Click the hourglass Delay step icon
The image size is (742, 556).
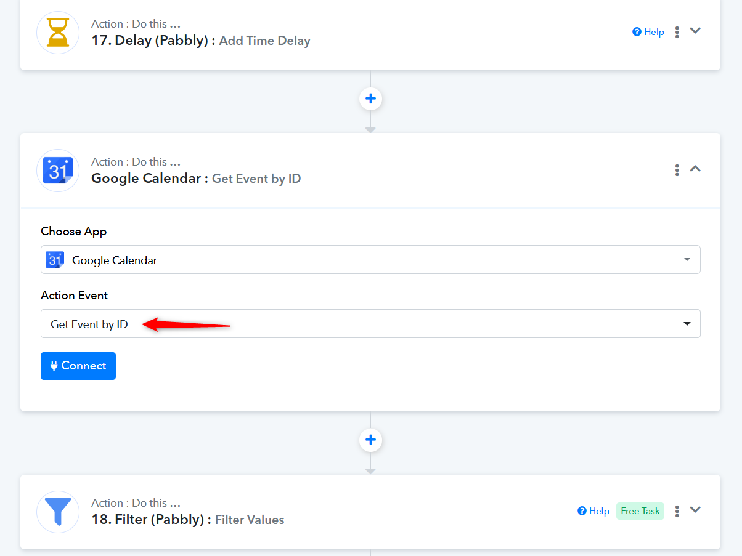click(x=58, y=33)
